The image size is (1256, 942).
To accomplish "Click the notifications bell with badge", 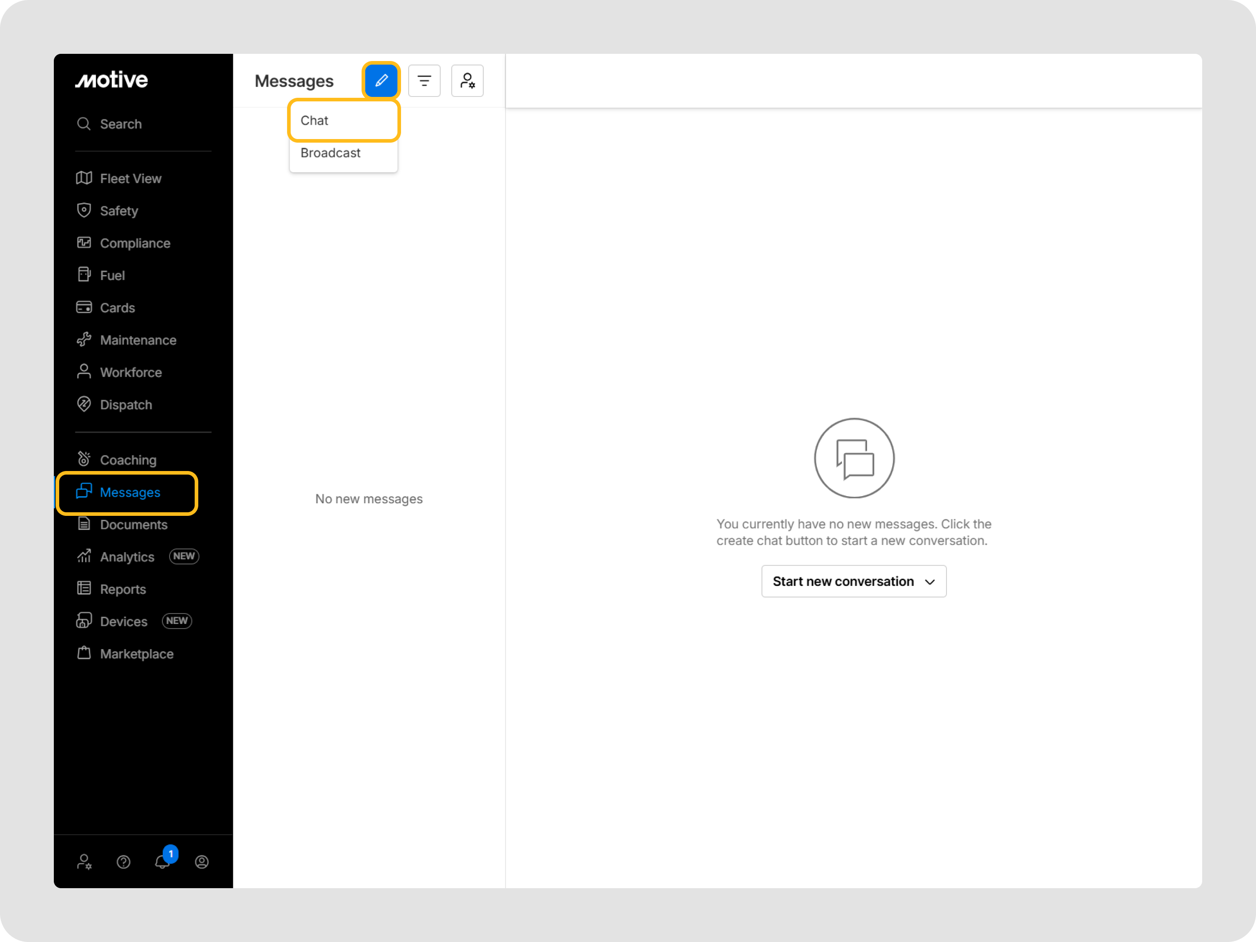I will (x=162, y=862).
